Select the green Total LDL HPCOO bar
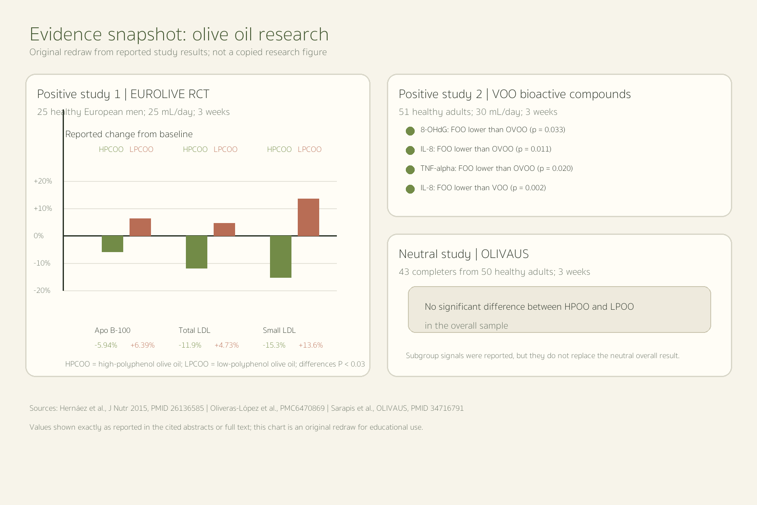Image resolution: width=757 pixels, height=505 pixels. pos(196,252)
